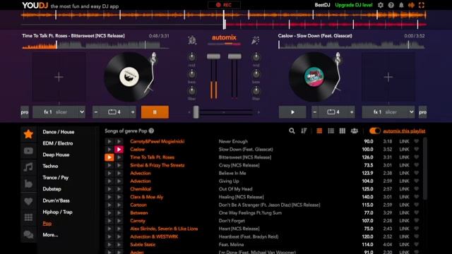Click the left deck pro button
This screenshot has height=254, width=452.
(25, 112)
